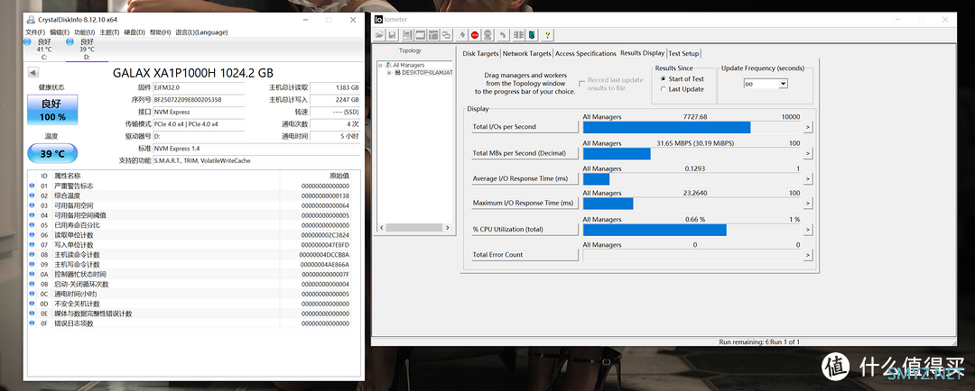Open a test configuration file in Iometer
975x391 pixels.
pos(378,35)
